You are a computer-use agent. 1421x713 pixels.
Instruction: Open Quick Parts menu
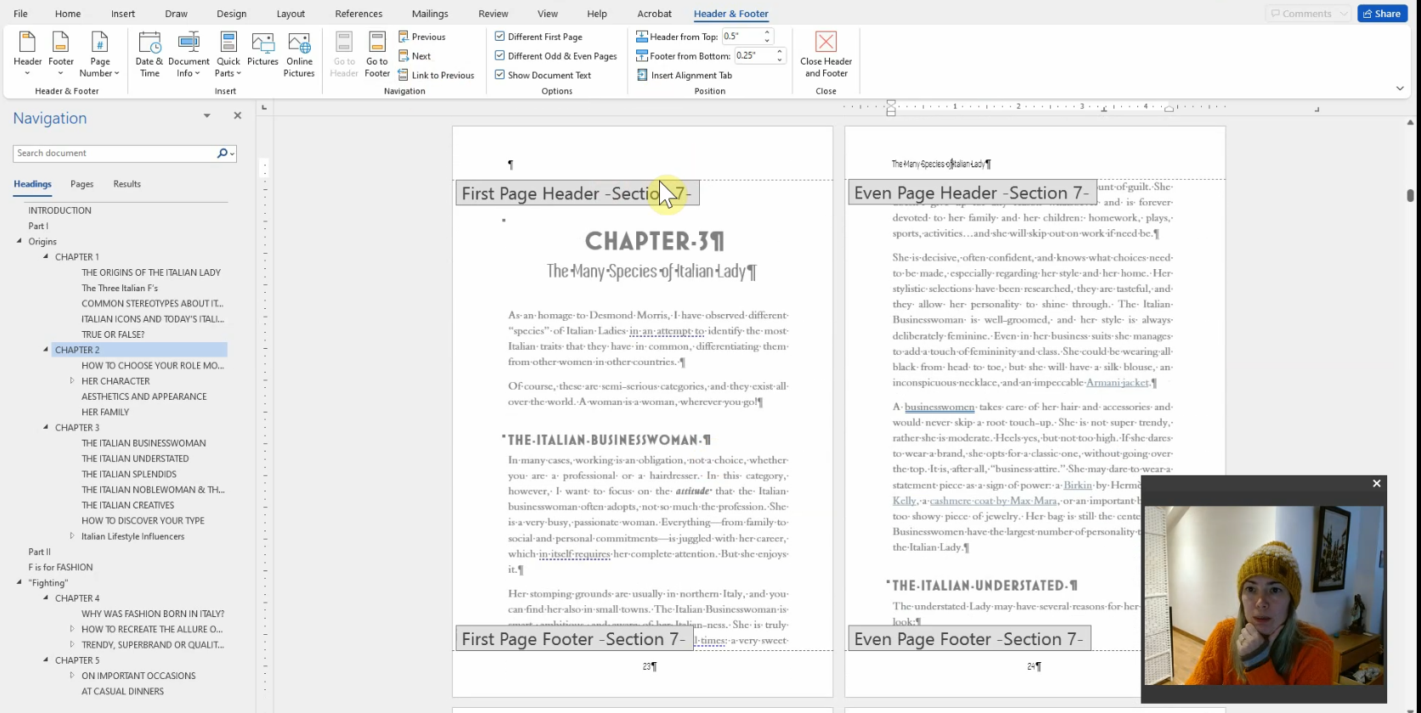click(228, 54)
